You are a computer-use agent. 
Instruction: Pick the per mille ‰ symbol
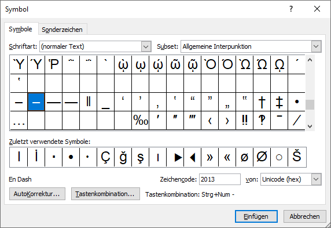pos(141,121)
